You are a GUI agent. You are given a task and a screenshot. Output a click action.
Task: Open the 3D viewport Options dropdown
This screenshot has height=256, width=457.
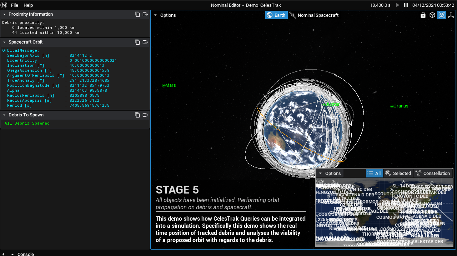(x=165, y=15)
